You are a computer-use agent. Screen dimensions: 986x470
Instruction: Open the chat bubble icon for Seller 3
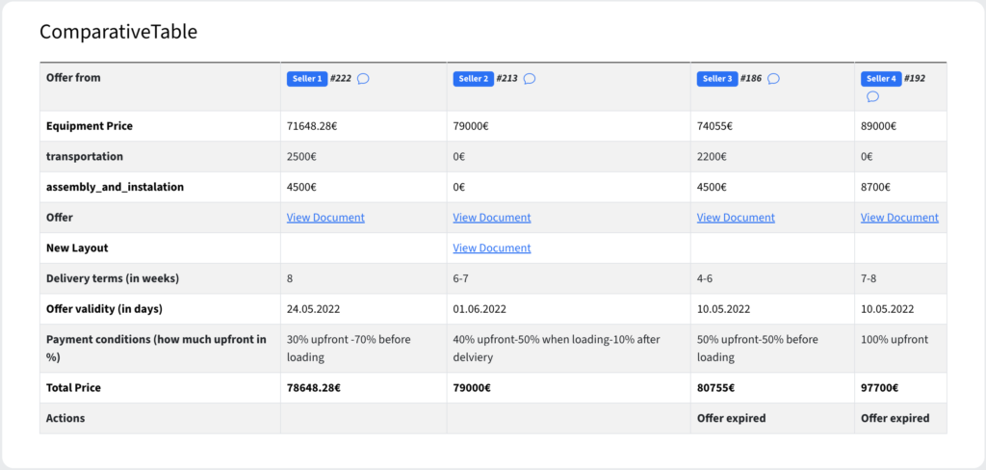[x=773, y=79]
